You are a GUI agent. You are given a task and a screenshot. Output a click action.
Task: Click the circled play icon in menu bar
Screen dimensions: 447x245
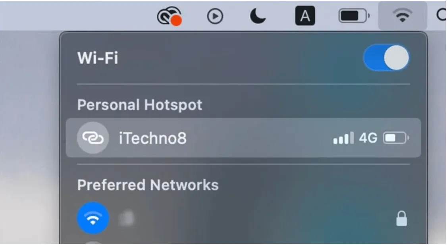[x=215, y=16]
